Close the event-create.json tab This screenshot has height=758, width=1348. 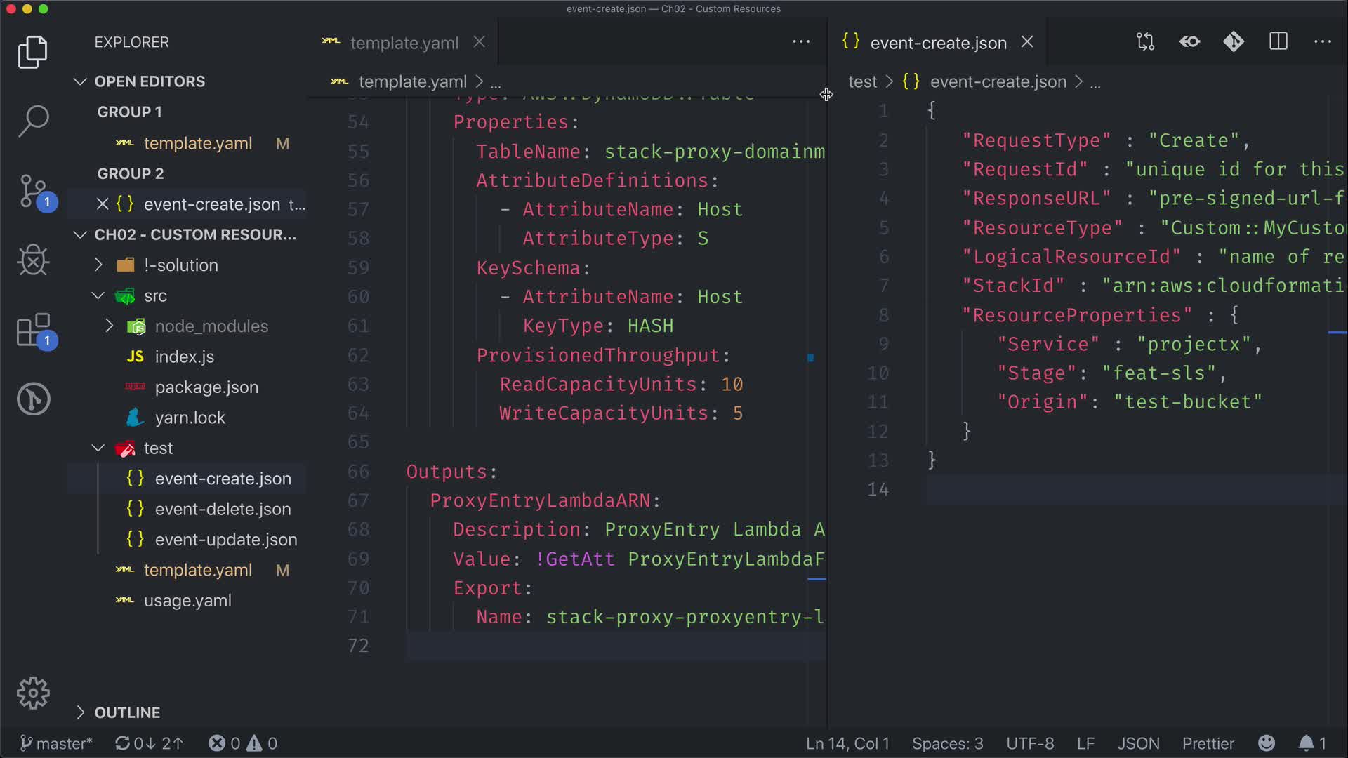click(1027, 42)
